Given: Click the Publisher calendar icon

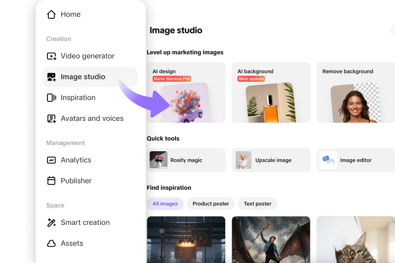Looking at the screenshot, I should click(x=51, y=180).
